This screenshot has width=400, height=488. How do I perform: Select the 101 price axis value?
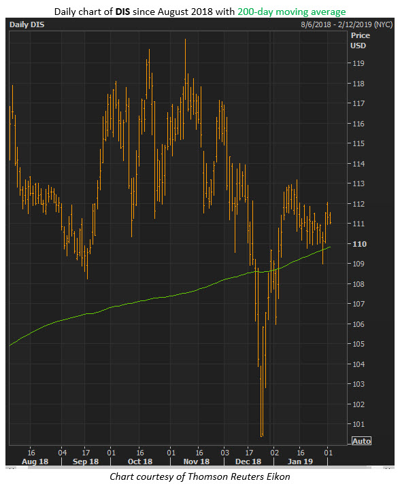pos(359,424)
